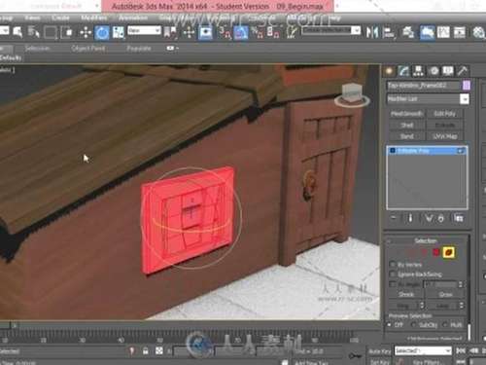Viewport: 486px width, 365px height.
Task: Select Element sub-object level yellow icon
Action: [448, 252]
